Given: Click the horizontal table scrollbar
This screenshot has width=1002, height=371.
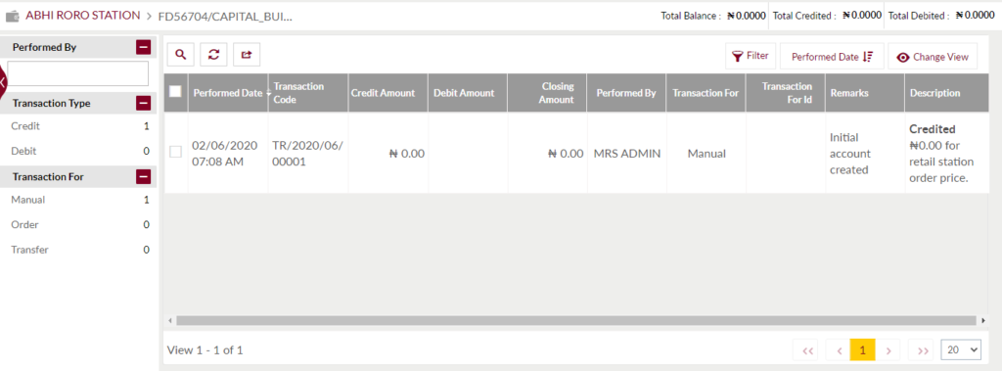Looking at the screenshot, I should coord(577,320).
